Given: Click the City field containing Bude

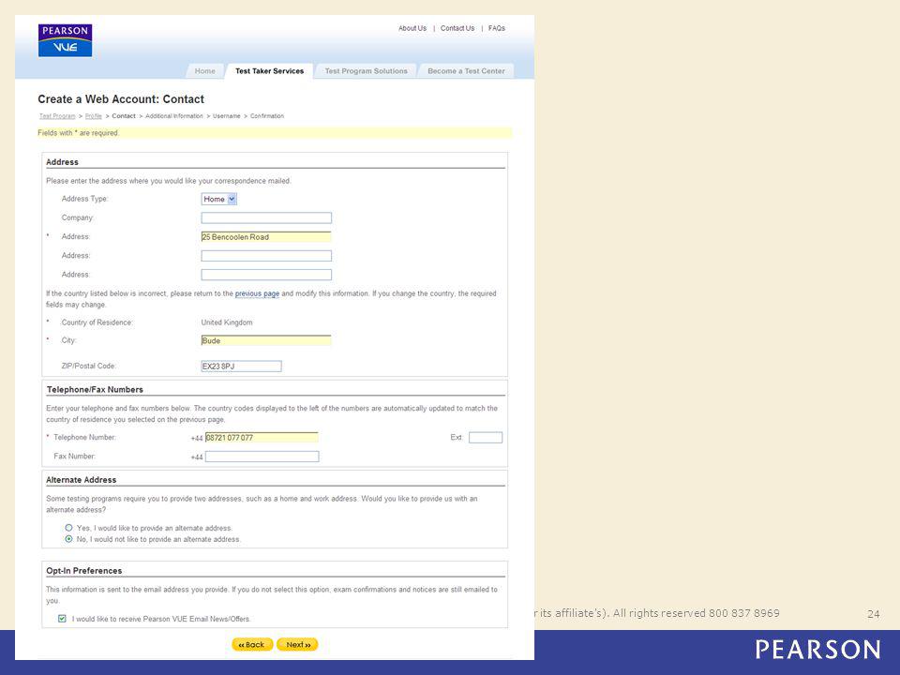Looking at the screenshot, I should point(266,340).
